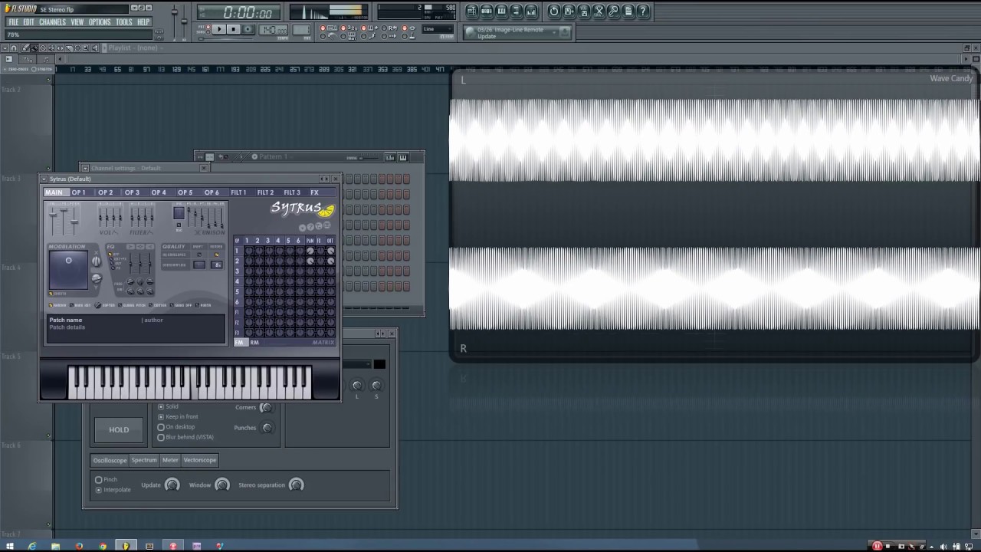Screen dimensions: 981x552
Task: Open the Step Sequencer toolbar icon
Action: 487,11
